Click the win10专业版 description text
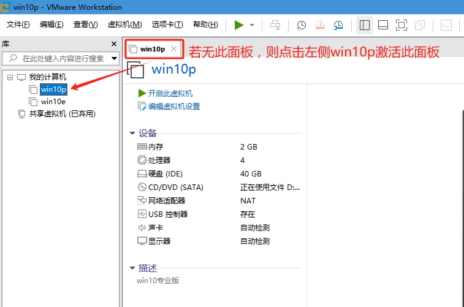The image size is (464, 307). (158, 281)
